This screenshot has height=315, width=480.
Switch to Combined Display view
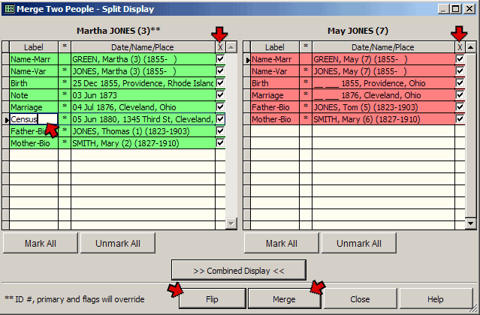click(238, 270)
